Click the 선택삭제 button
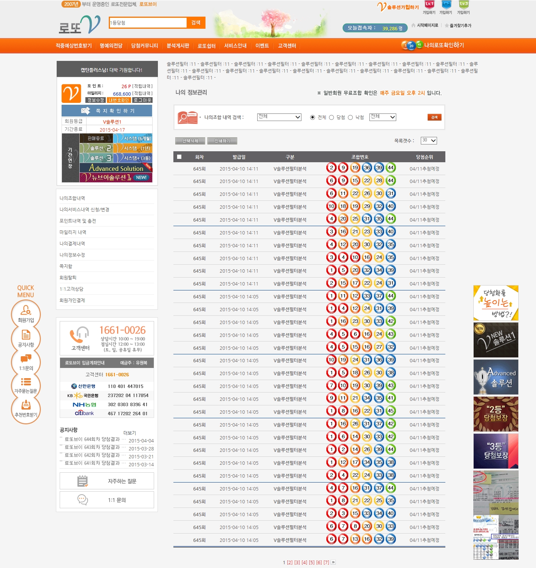This screenshot has height=568, width=536. (x=190, y=141)
